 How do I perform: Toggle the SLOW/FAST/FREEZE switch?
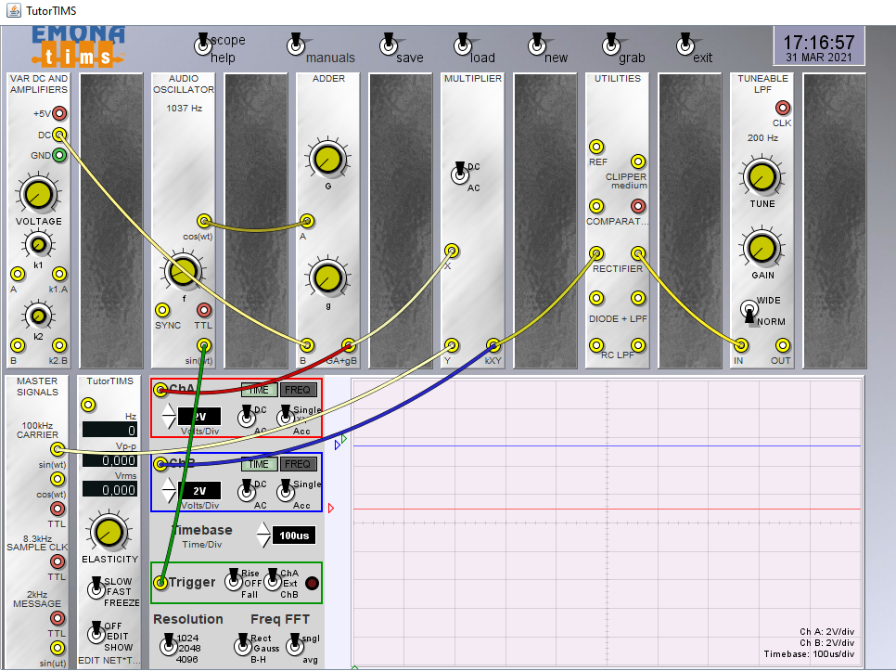point(96,587)
